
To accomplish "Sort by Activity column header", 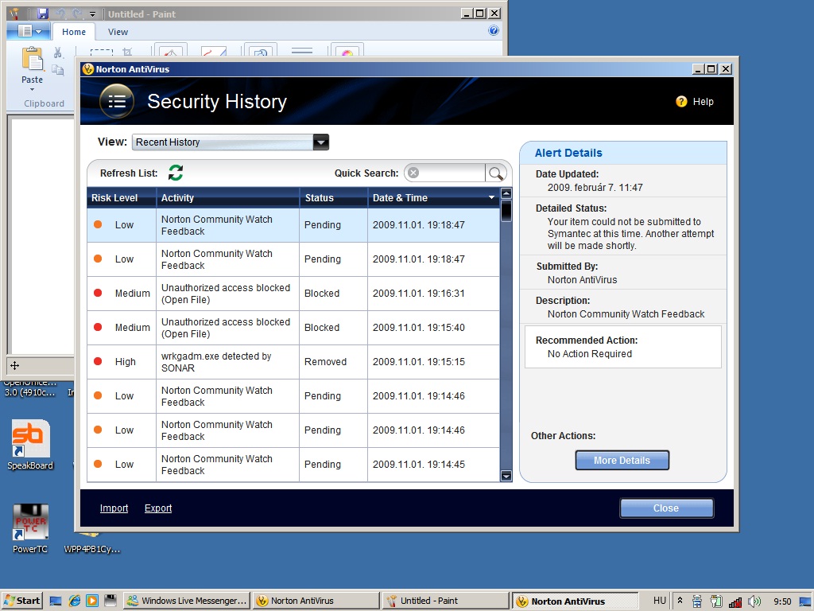I will pyautogui.click(x=227, y=197).
